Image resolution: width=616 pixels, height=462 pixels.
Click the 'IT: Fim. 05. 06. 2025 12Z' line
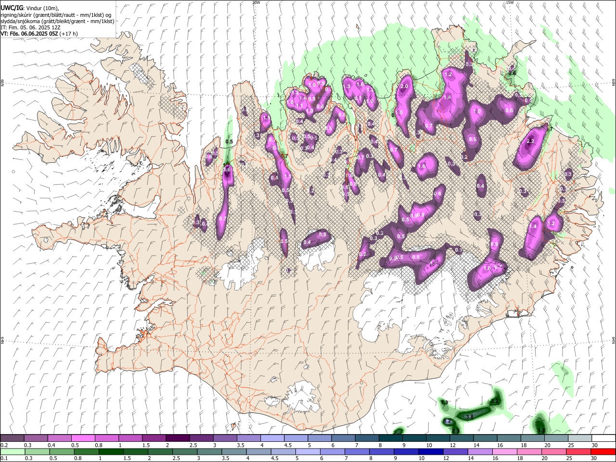coord(30,27)
